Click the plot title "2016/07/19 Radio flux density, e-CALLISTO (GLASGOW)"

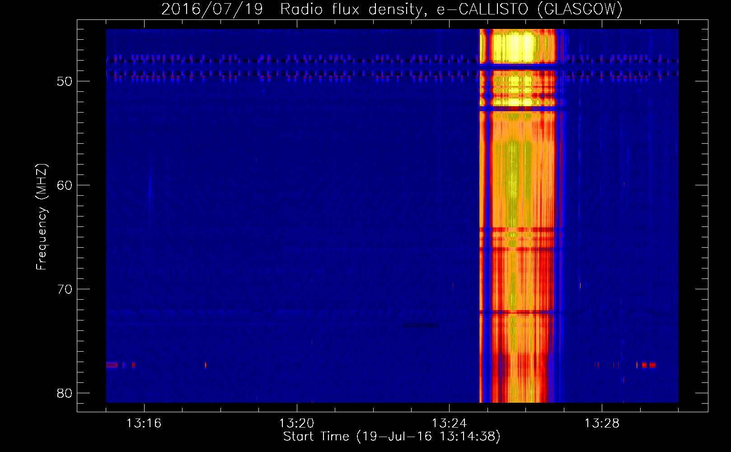point(392,9)
